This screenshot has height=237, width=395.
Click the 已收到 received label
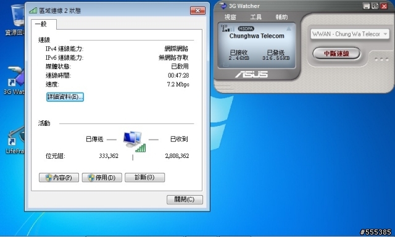pos(179,139)
